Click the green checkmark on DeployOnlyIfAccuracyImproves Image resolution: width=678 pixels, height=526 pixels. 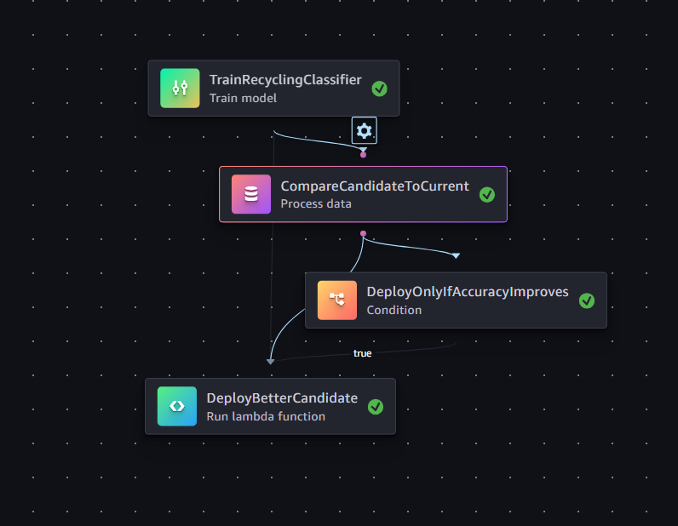pyautogui.click(x=587, y=300)
